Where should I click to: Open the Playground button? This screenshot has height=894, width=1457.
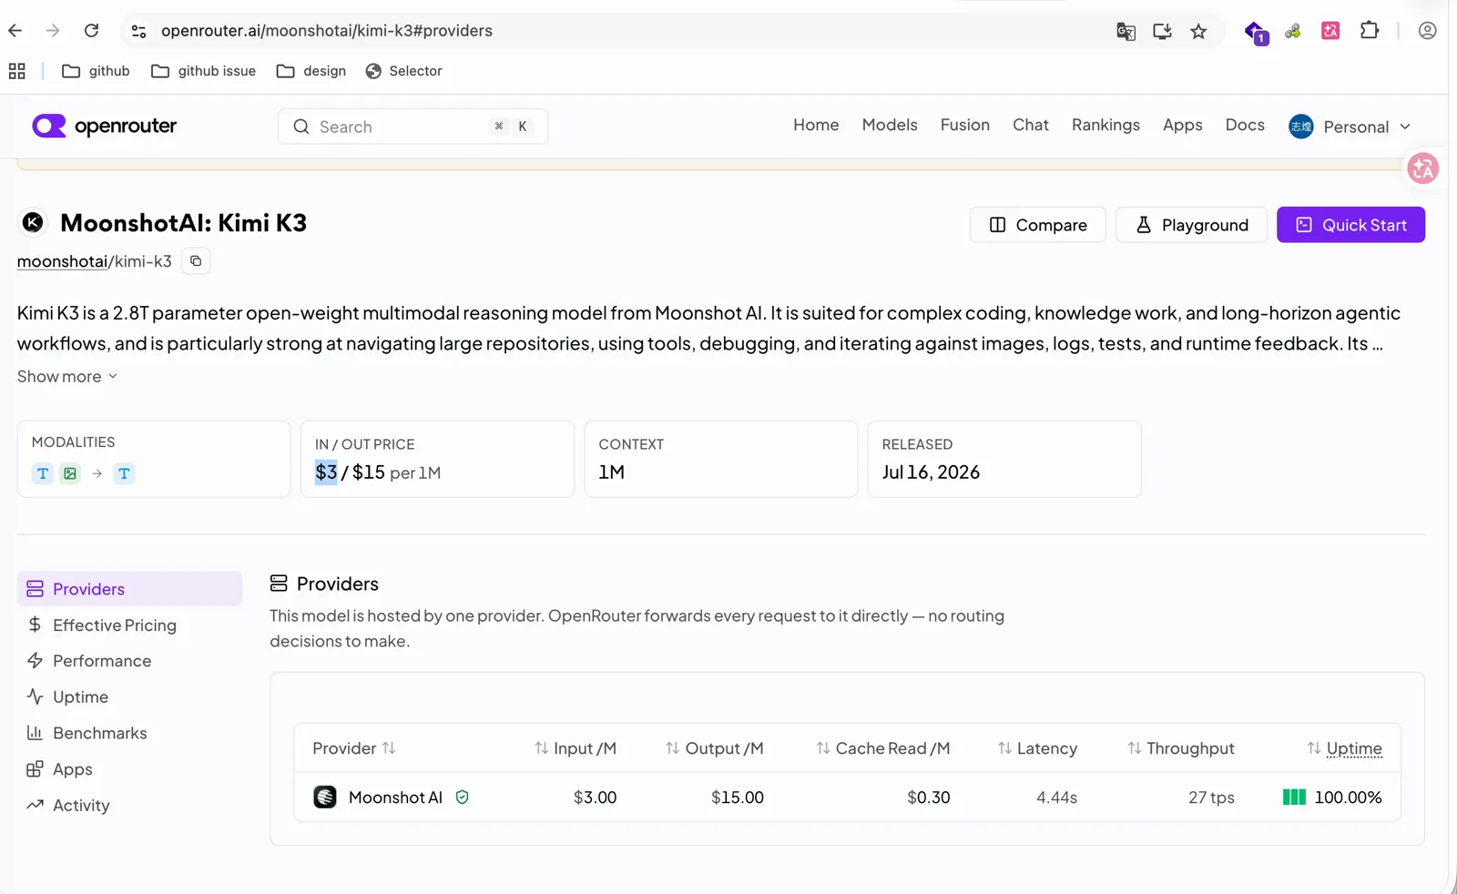click(x=1191, y=225)
